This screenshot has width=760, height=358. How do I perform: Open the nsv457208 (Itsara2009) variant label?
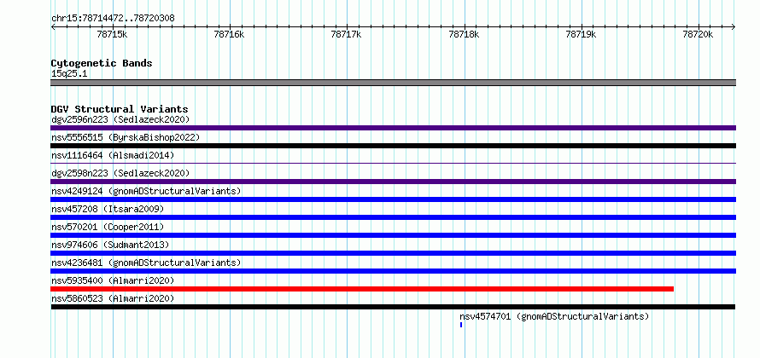(108, 209)
